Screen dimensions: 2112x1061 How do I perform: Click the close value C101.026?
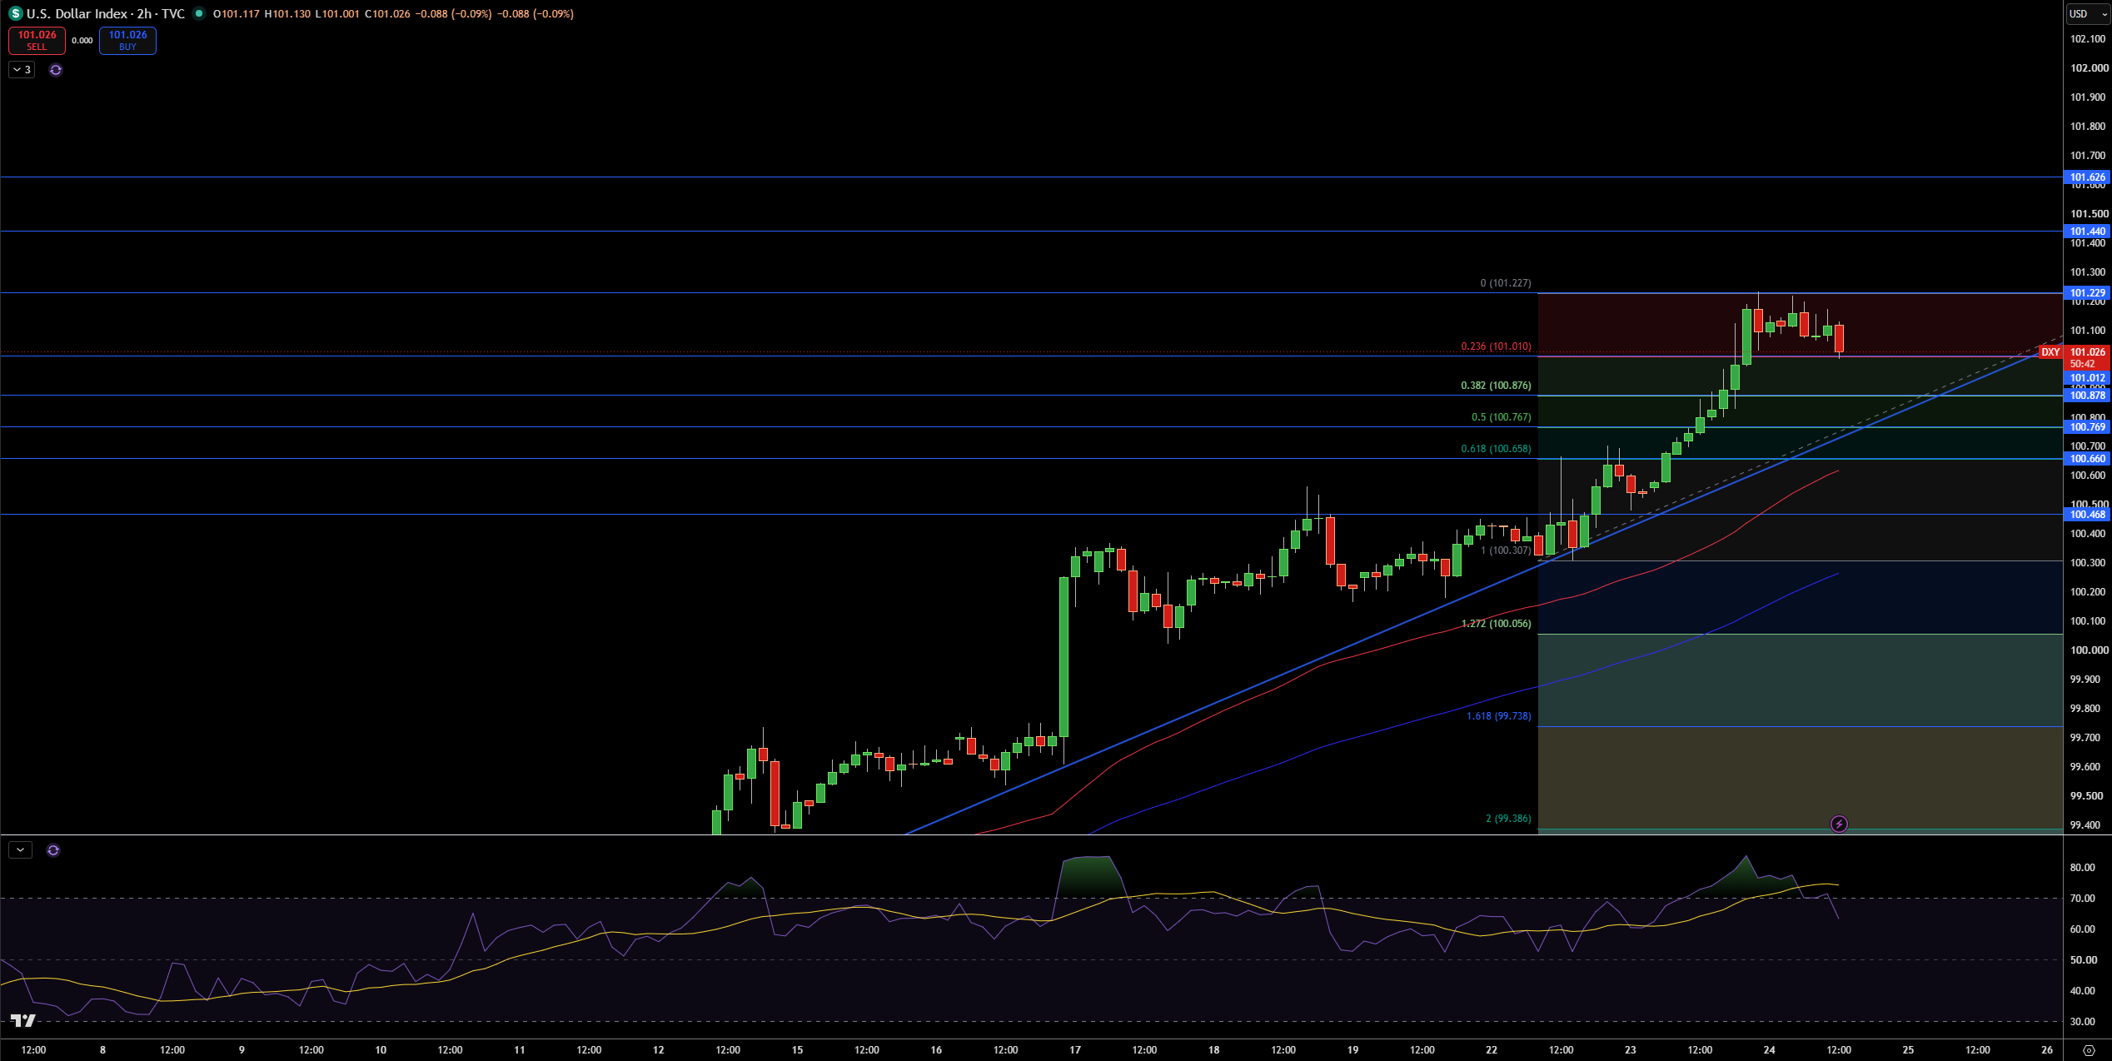click(387, 14)
